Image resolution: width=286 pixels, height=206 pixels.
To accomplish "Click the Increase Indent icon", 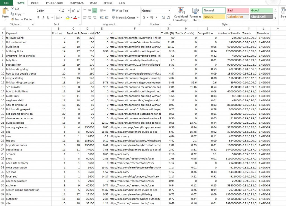I will click(106, 18).
